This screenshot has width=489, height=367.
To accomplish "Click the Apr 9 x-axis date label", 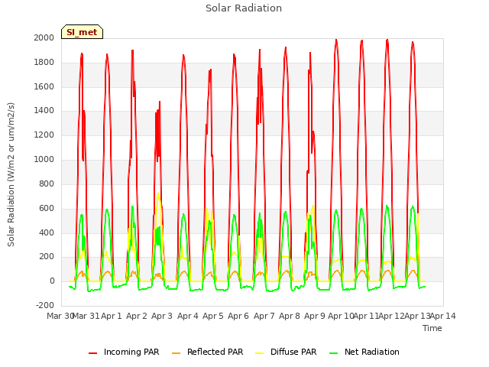I will pos(315,316).
